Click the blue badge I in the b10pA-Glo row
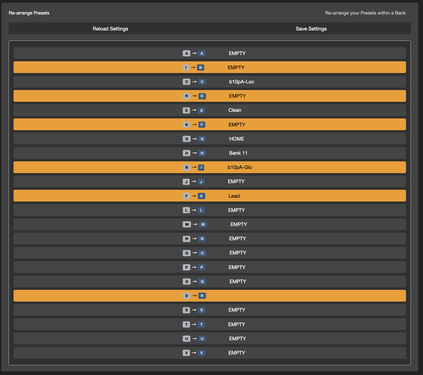423x375 pixels. click(x=200, y=168)
